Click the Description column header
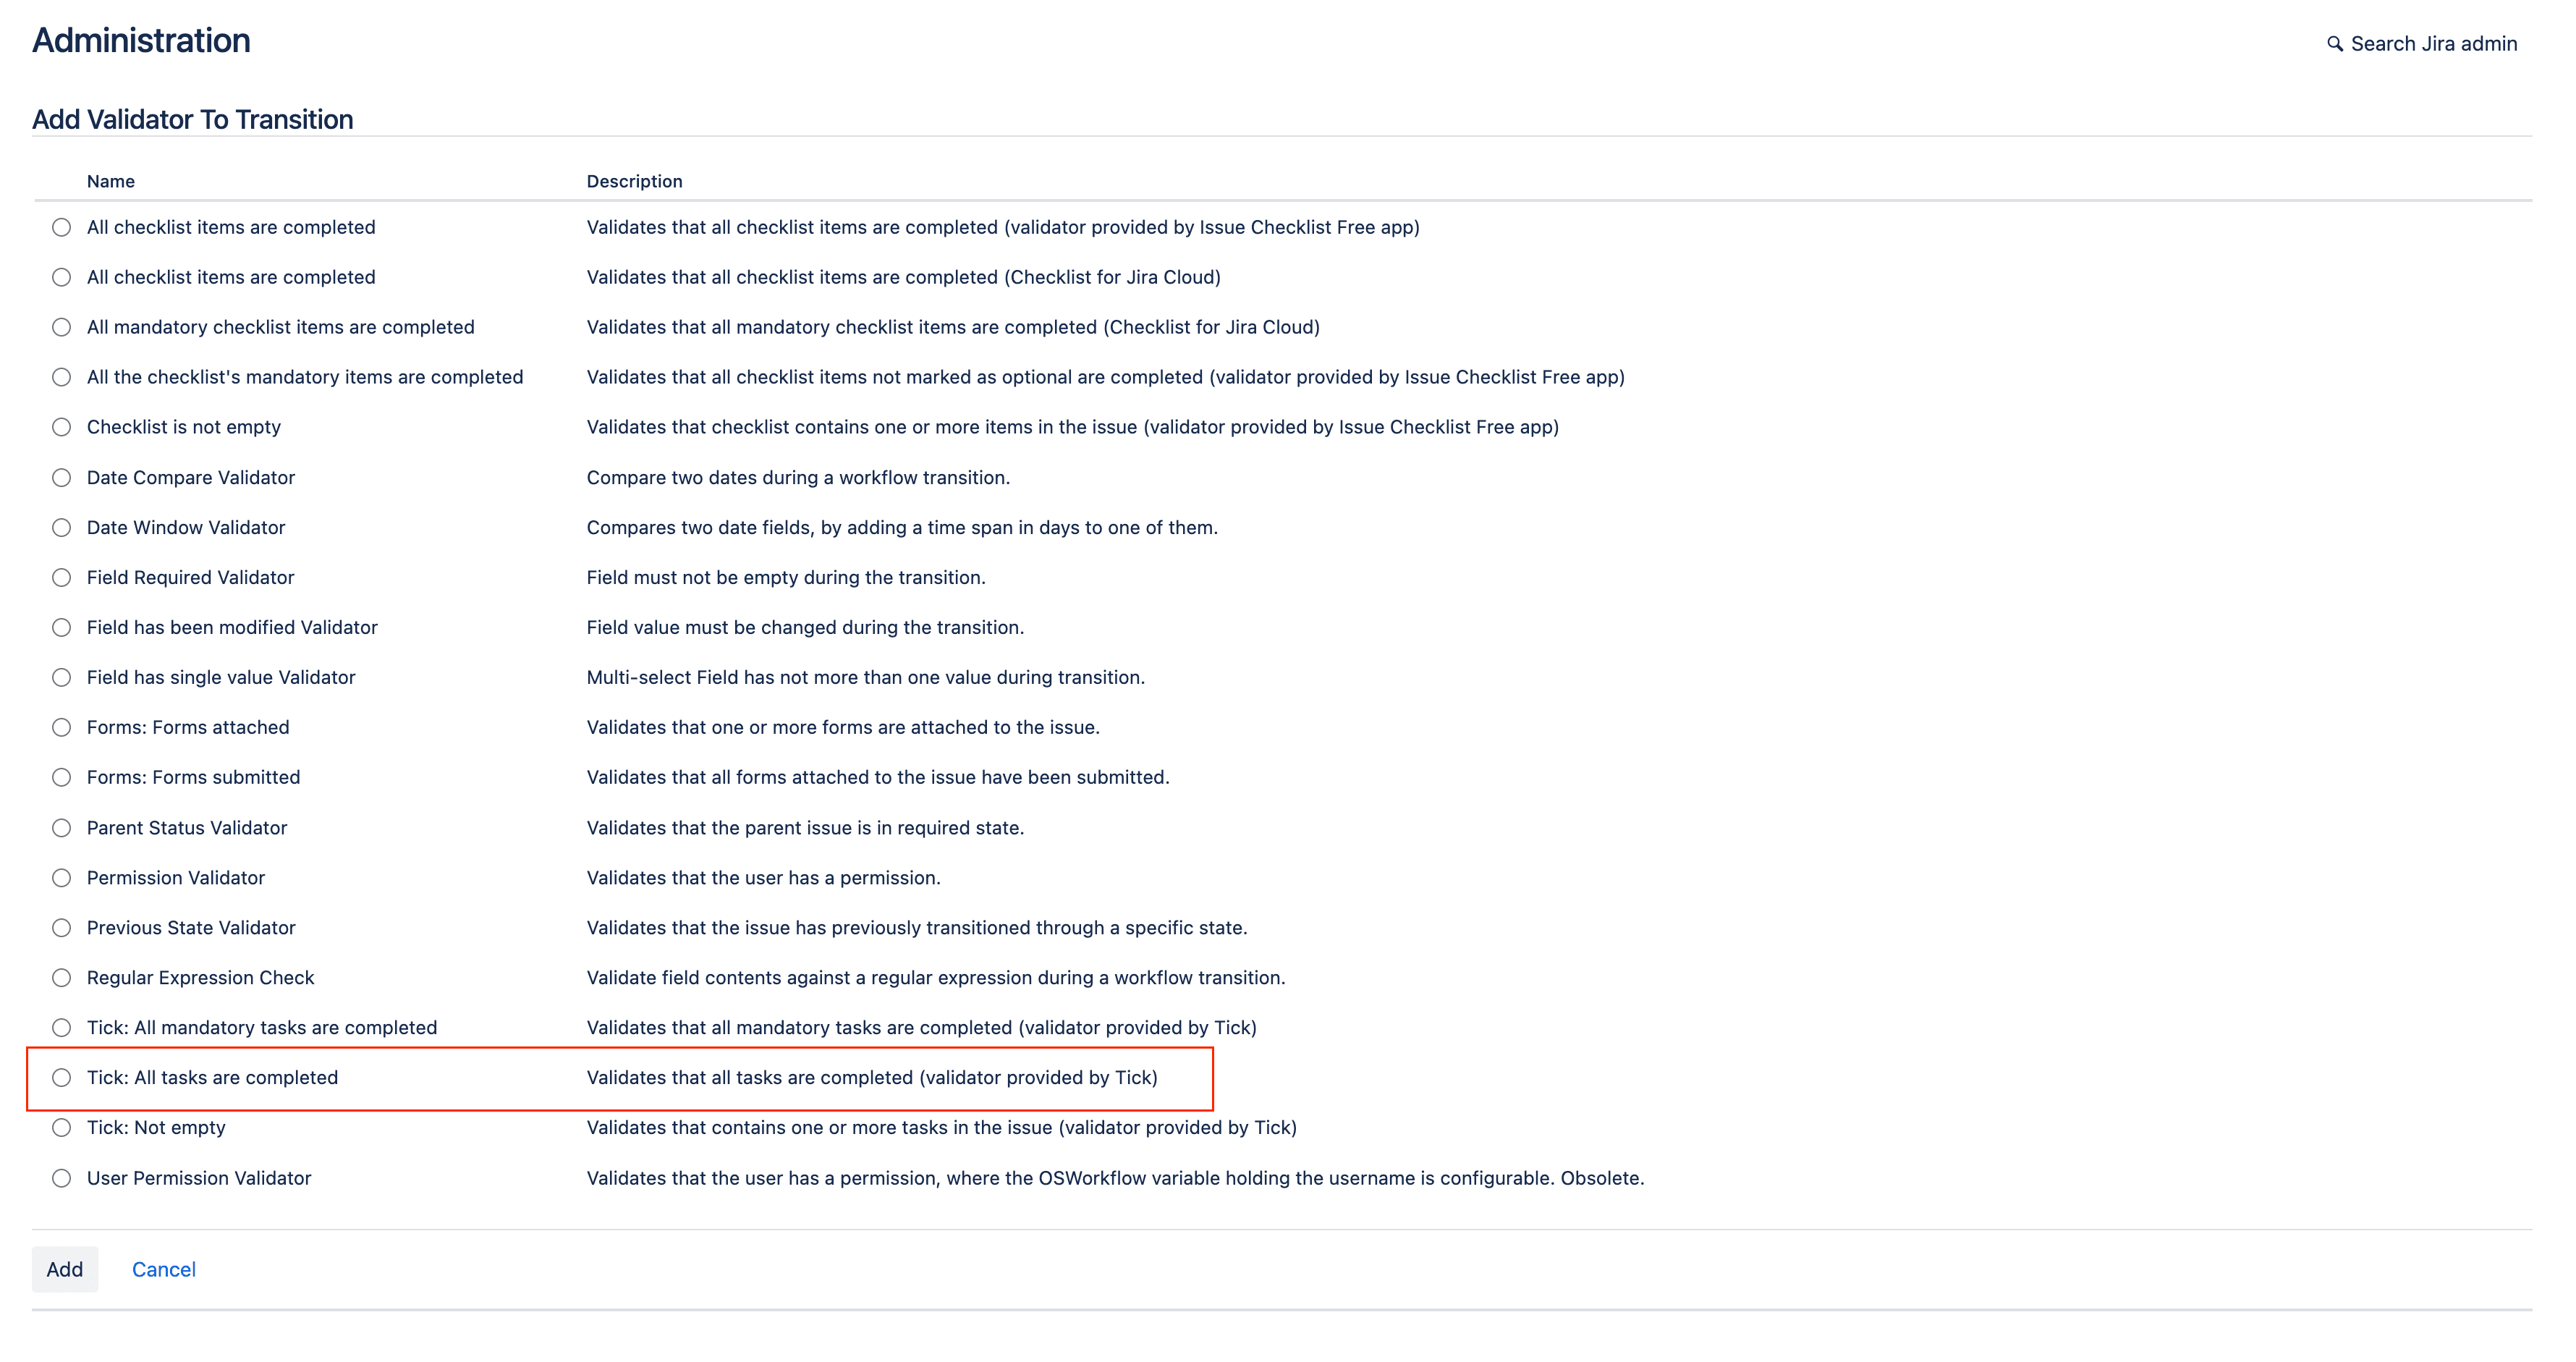Screen dimensions: 2576x1362 [634, 181]
